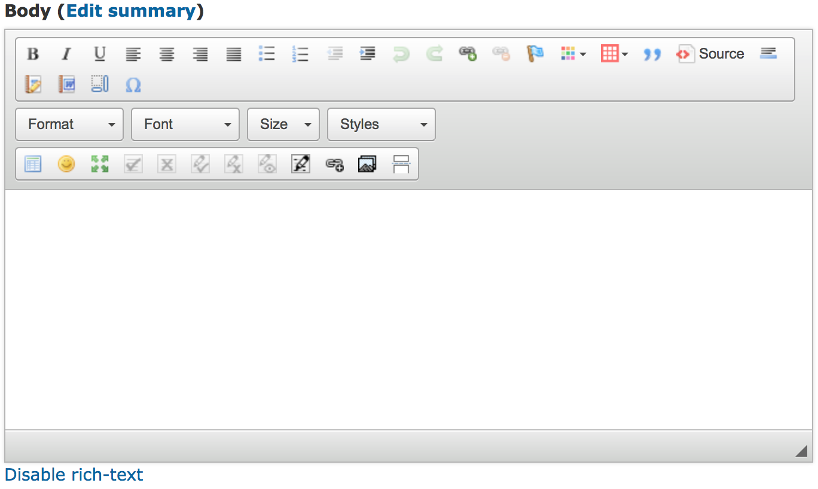Click the Disable rich-text link
Viewport: 818px width, 489px height.
tap(74, 475)
